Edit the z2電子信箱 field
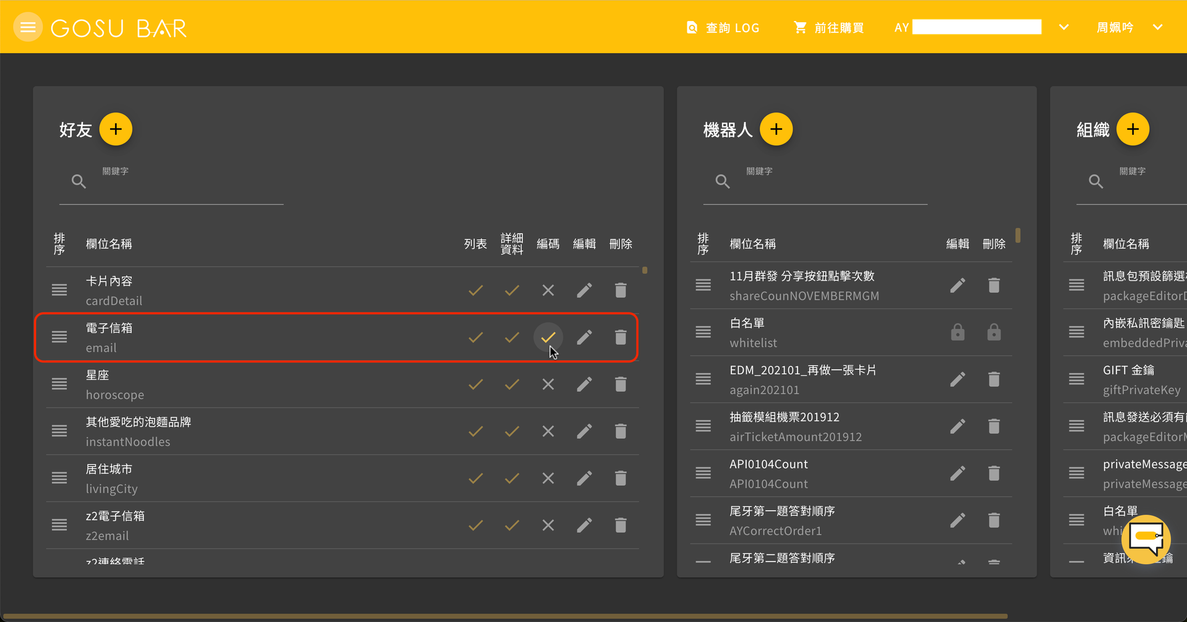Screen dimensions: 1187x622 point(584,525)
